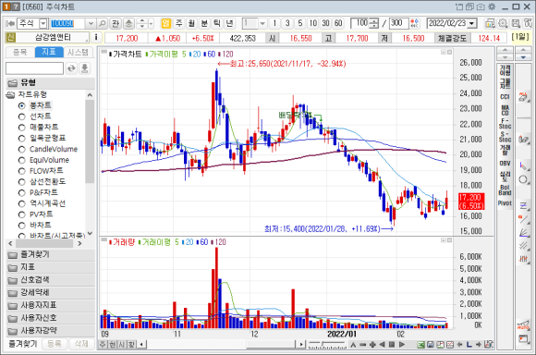Click the stock search magnifier icon
The image size is (536, 355).
click(102, 23)
